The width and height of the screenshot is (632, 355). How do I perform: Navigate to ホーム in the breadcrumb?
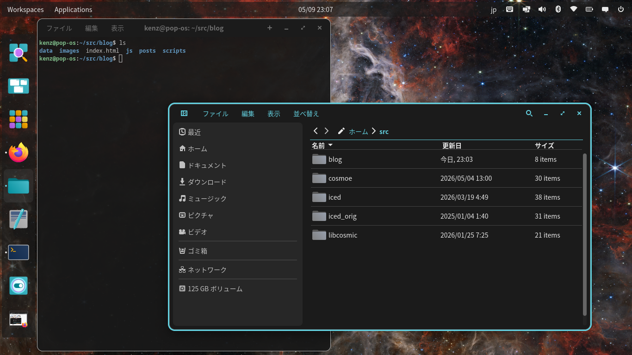pos(359,131)
